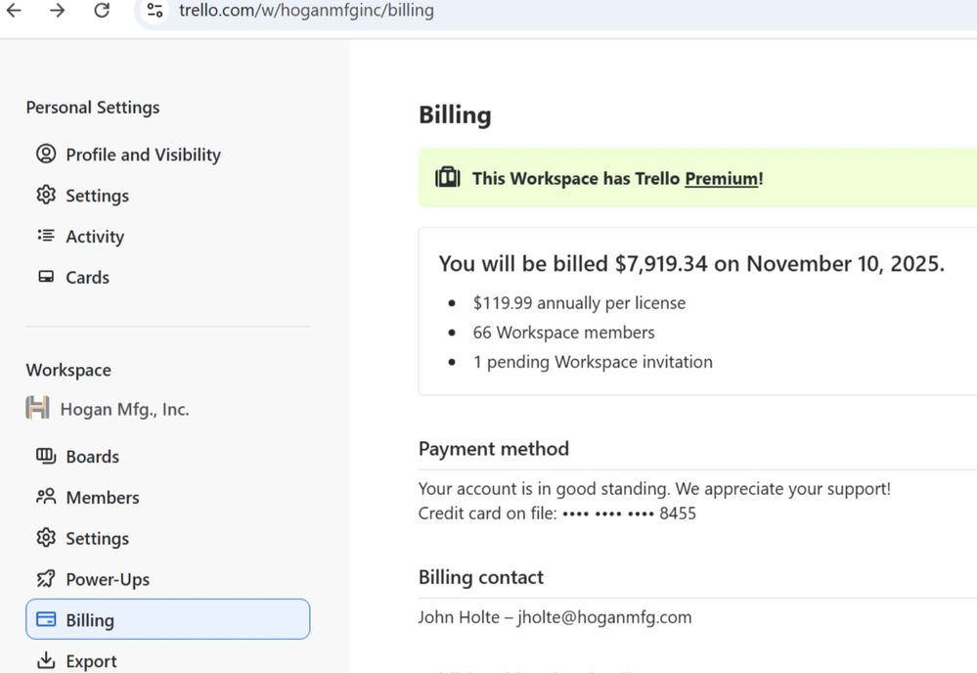977x673 pixels.
Task: Go back with the browser back arrow
Action: 14,10
